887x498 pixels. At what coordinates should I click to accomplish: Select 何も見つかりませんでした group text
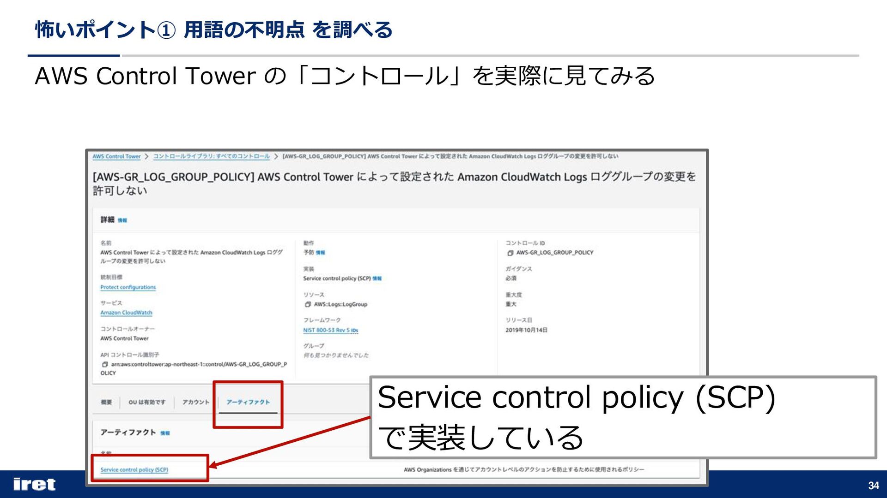click(336, 356)
